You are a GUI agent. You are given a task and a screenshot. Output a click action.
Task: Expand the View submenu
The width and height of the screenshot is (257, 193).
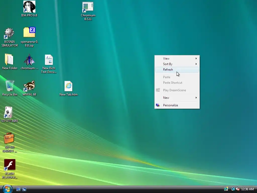177,58
